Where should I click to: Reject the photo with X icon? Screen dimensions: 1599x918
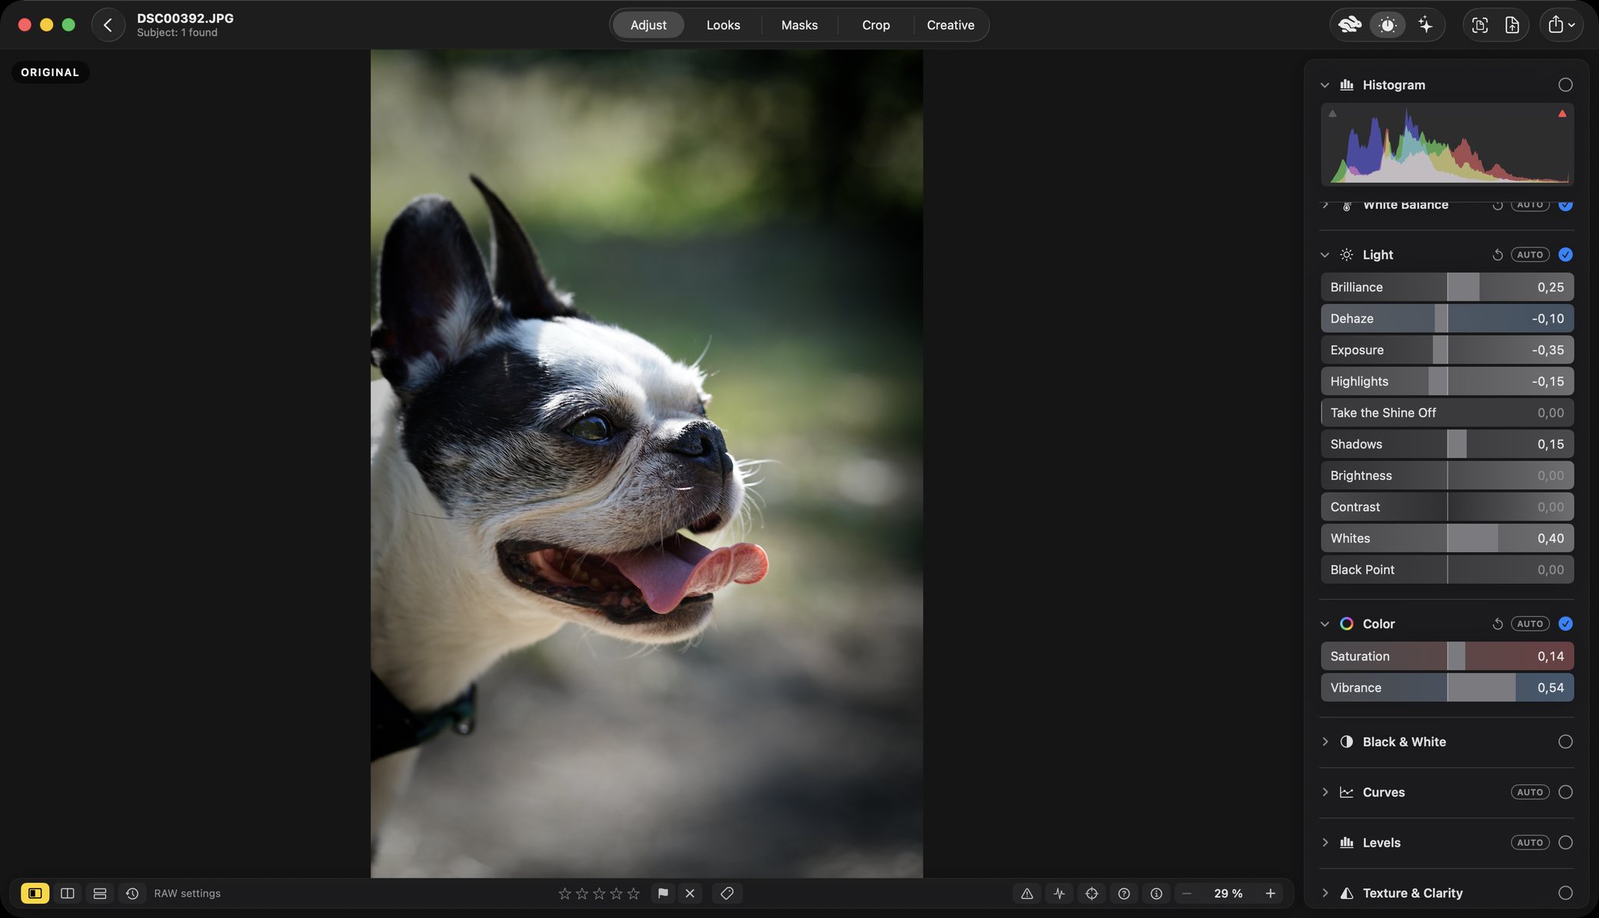(x=690, y=893)
